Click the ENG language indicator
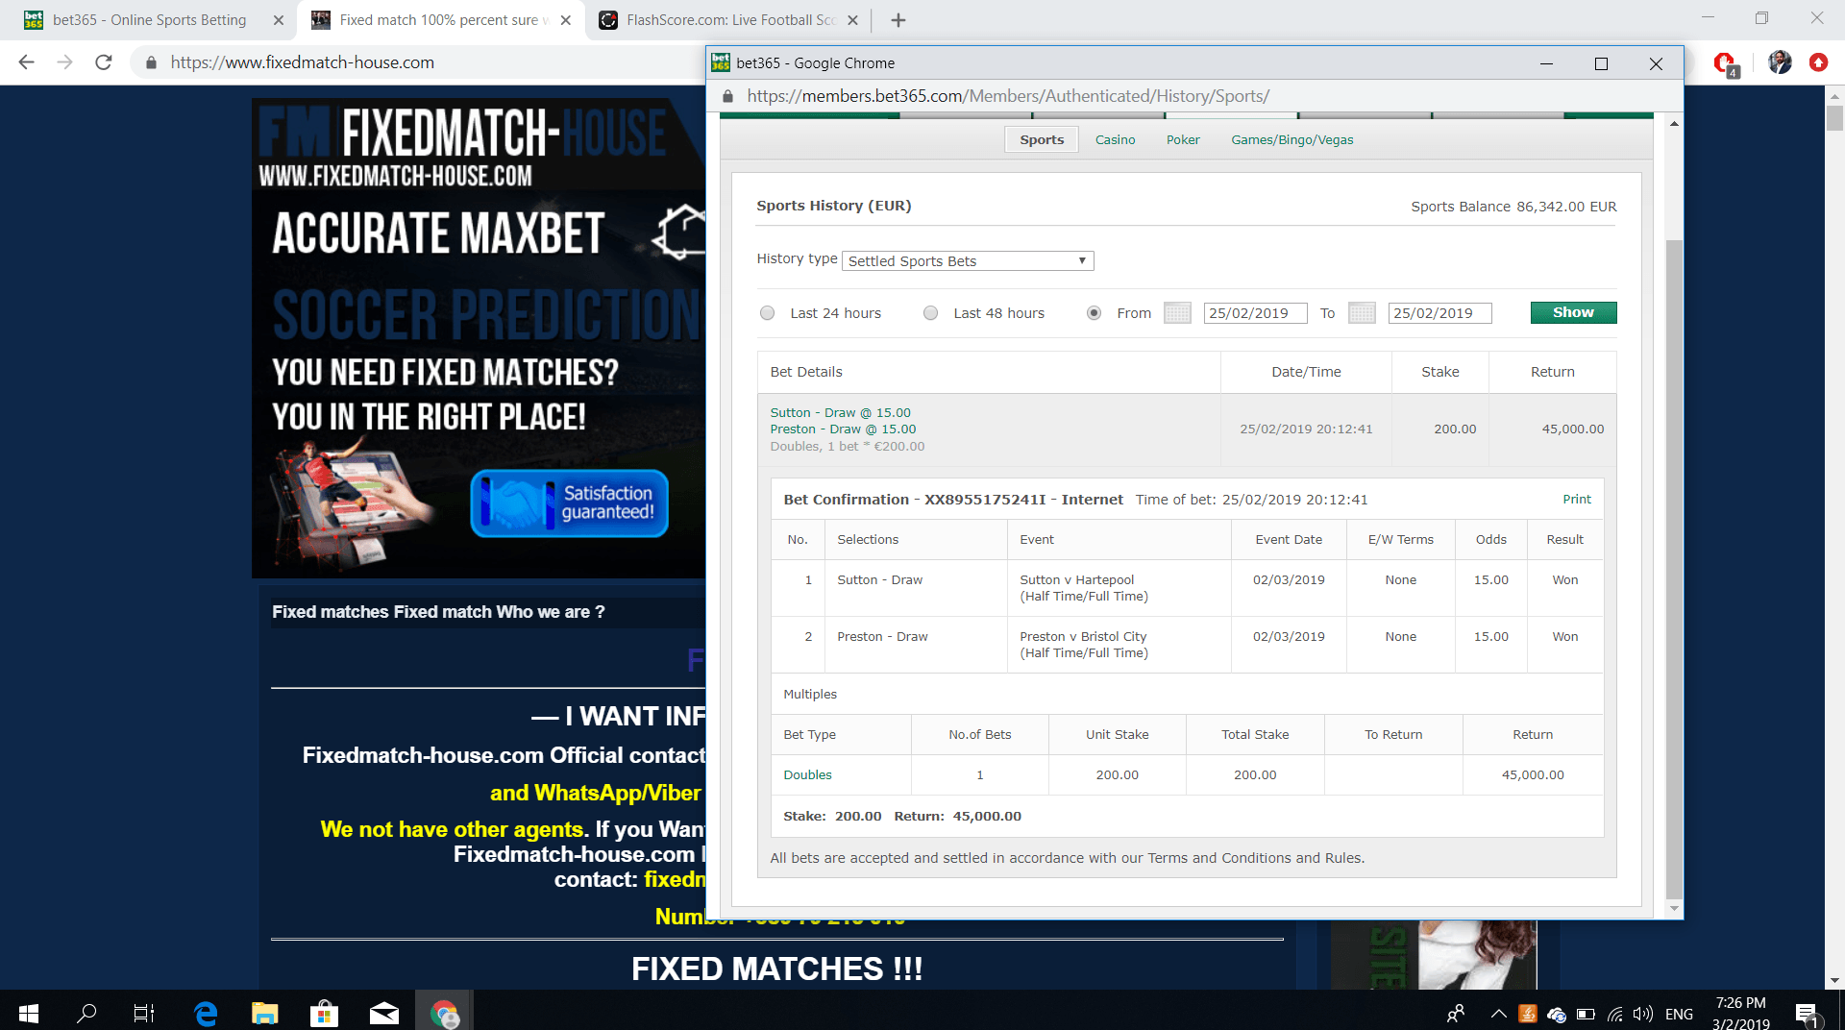The height and width of the screenshot is (1030, 1845). [1679, 1014]
